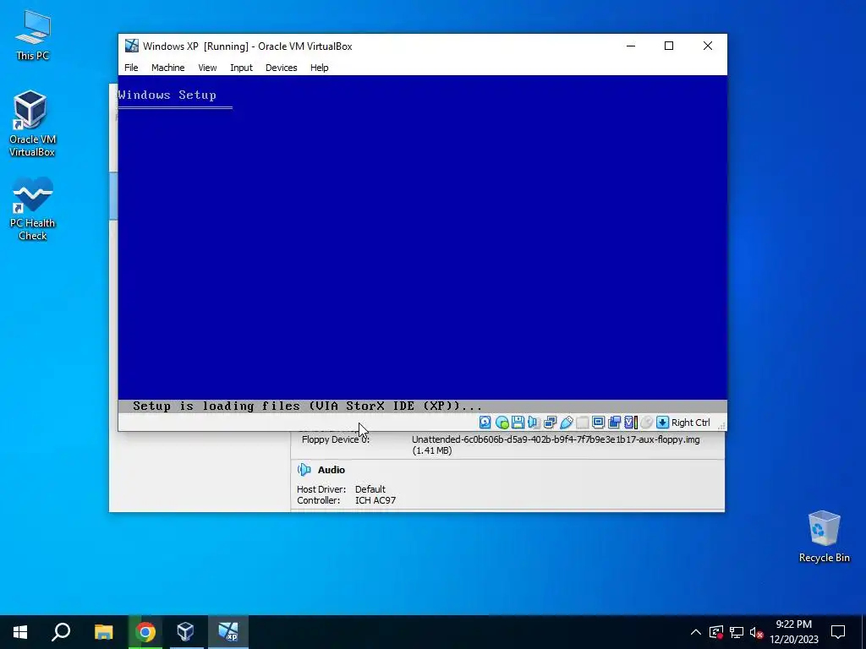Close the Windows XP VM window

(x=708, y=46)
